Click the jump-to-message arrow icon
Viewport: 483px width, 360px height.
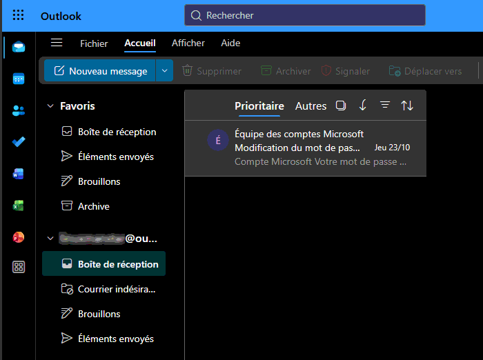click(363, 106)
